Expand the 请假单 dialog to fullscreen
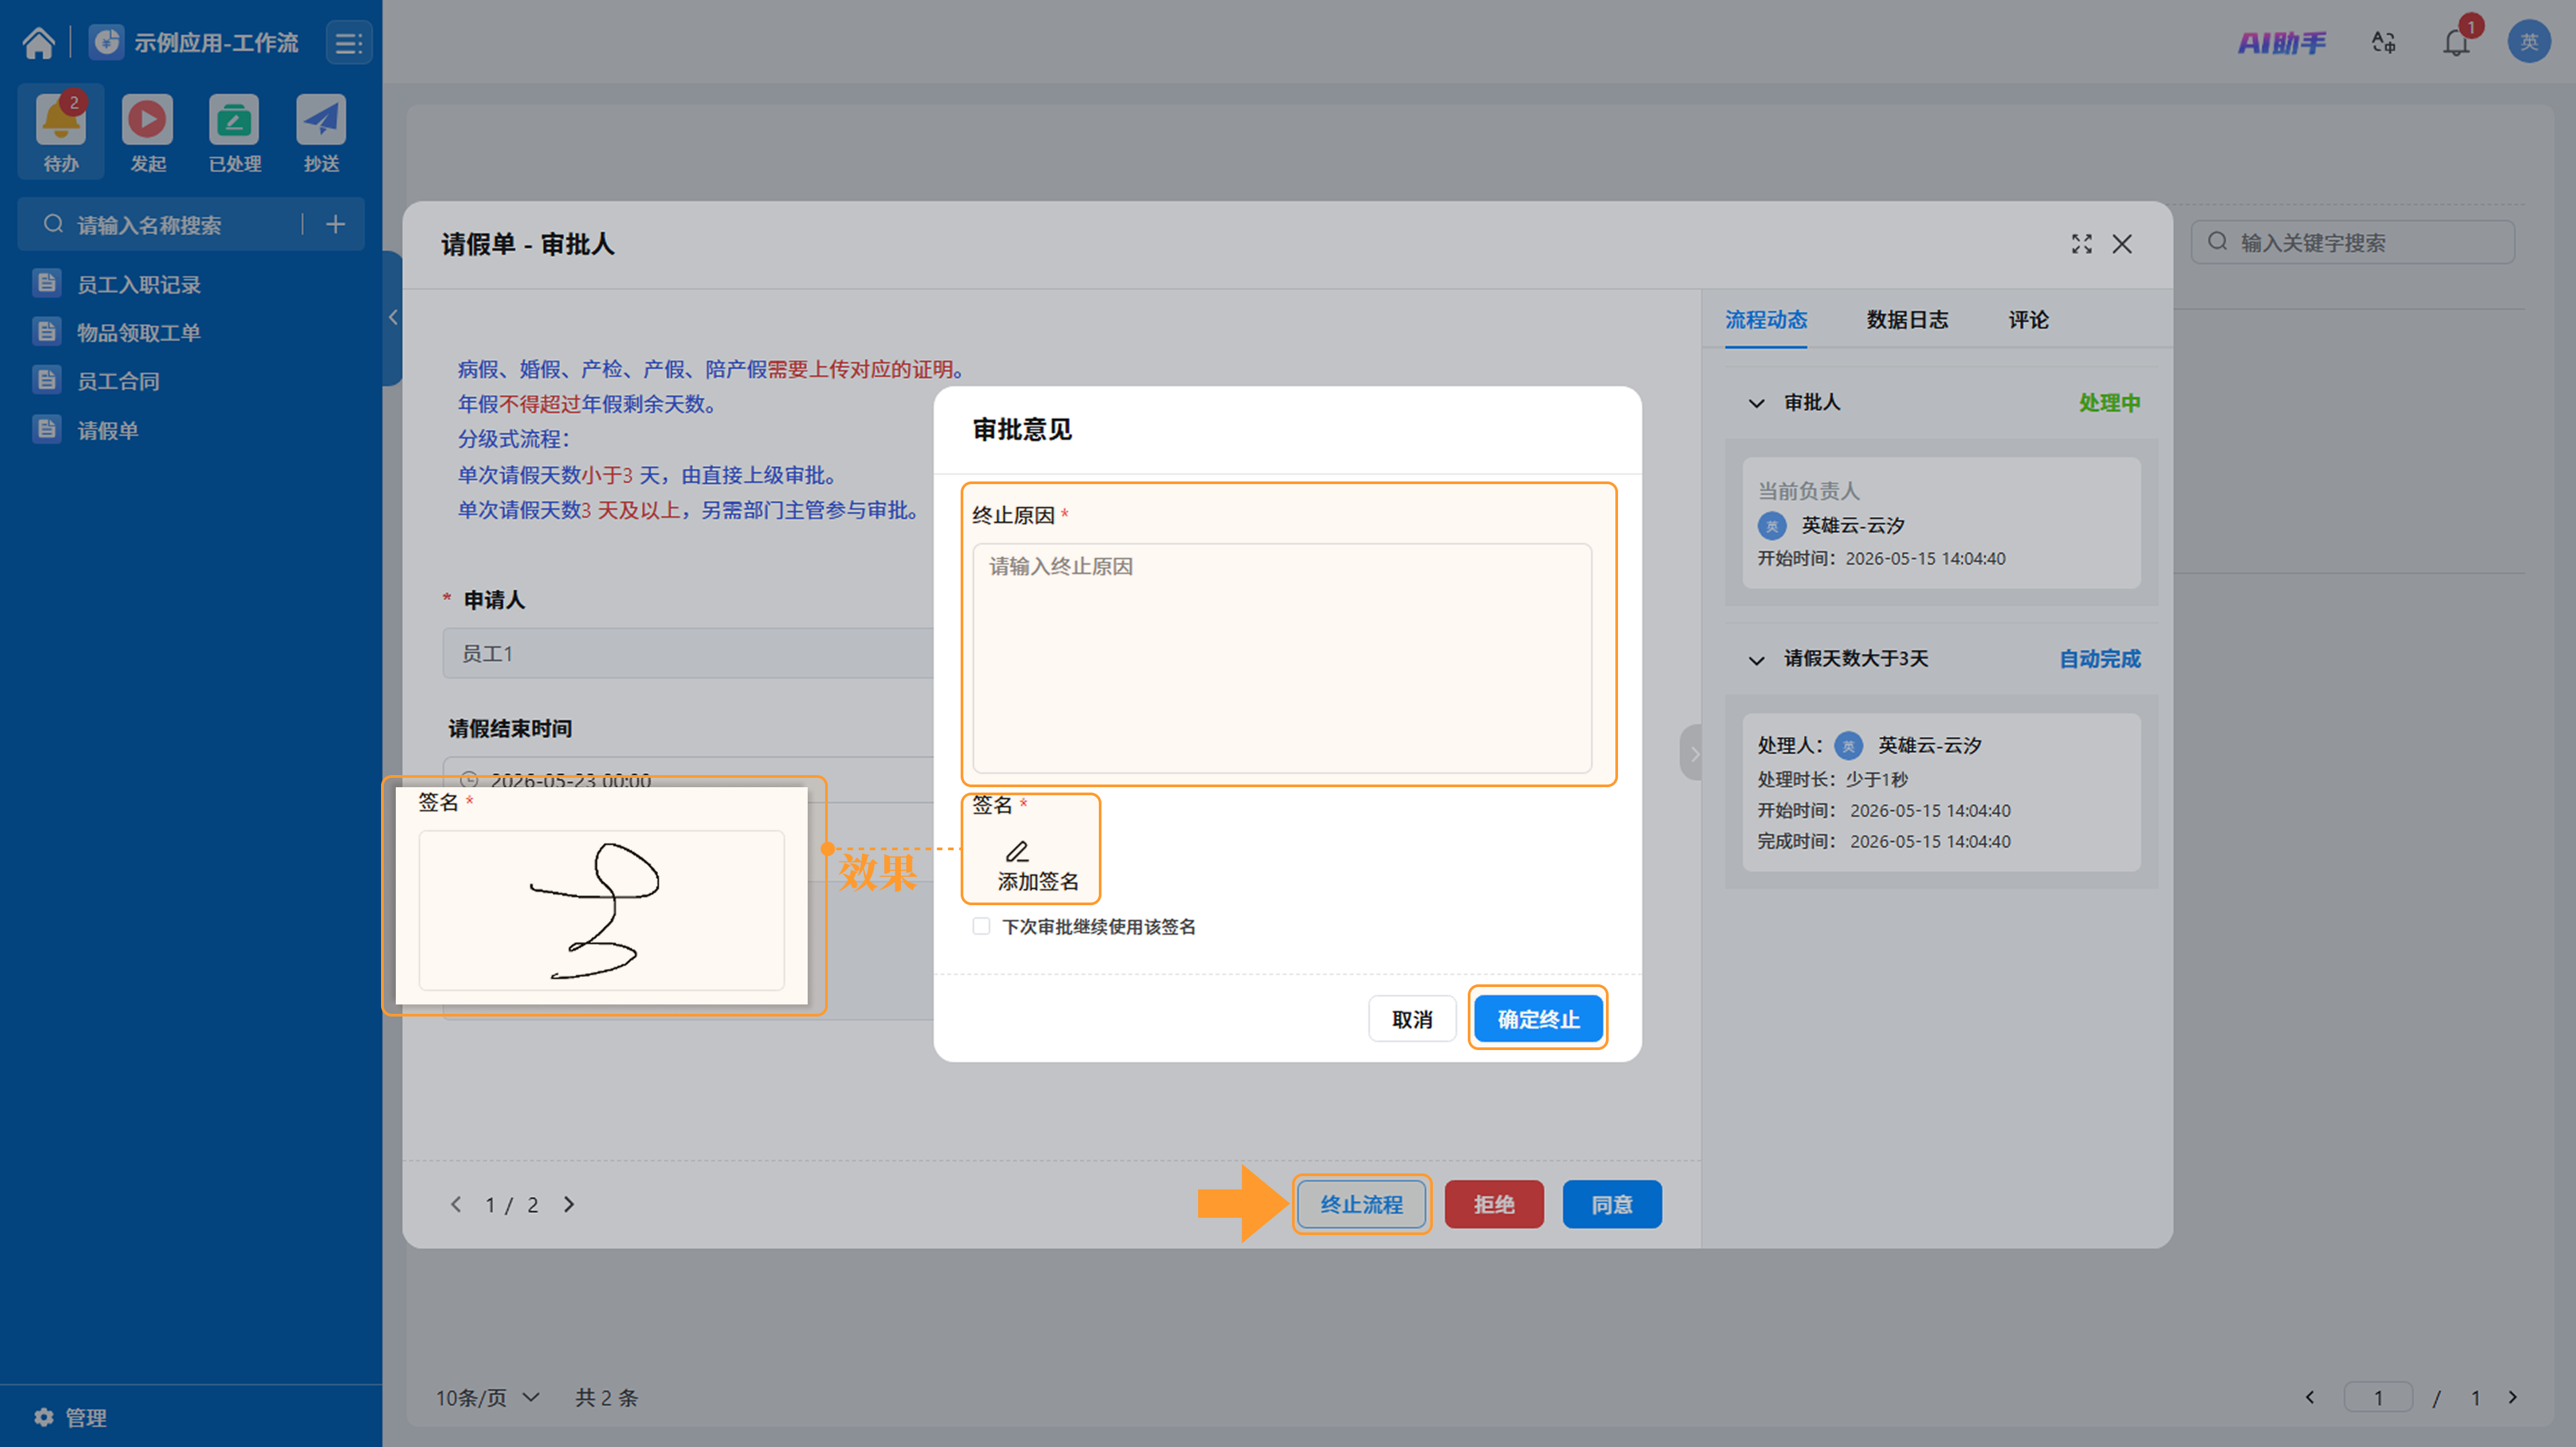Screen dimensions: 2576x1447 tap(2082, 244)
